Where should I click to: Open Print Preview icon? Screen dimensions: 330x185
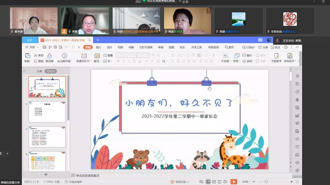61,47
